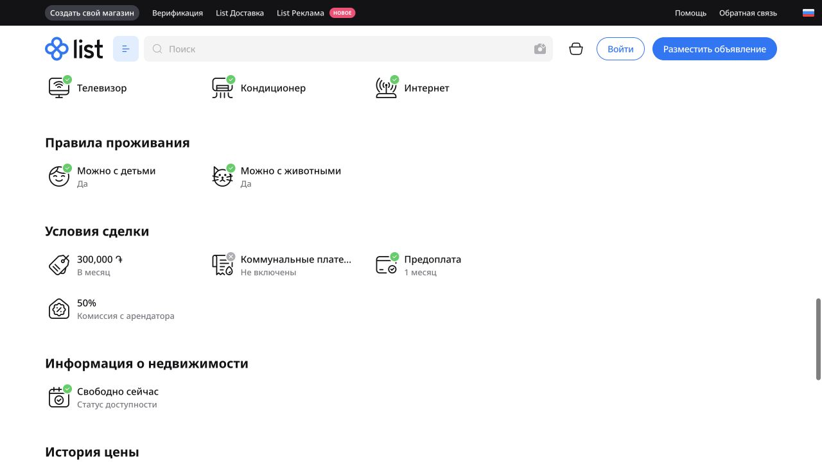The image size is (822, 462).
Task: Click the List logo
Action: tap(74, 49)
